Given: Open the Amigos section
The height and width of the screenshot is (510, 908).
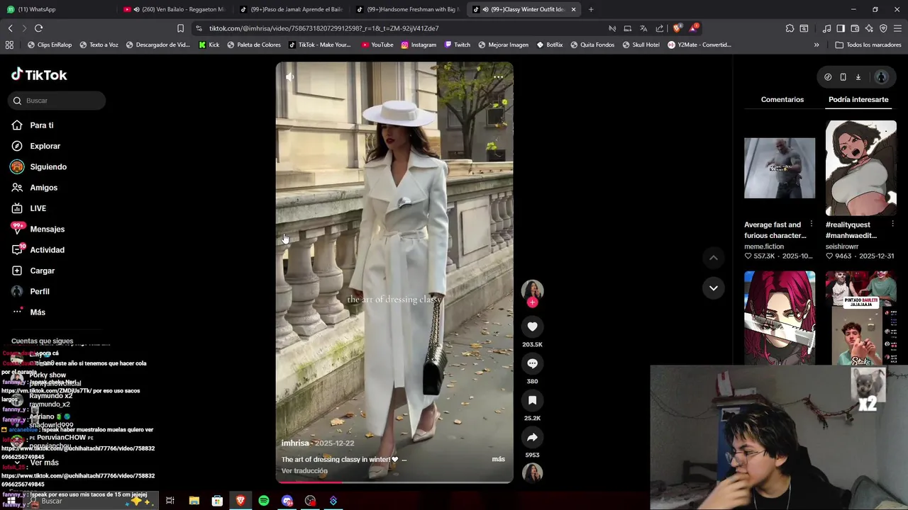Looking at the screenshot, I should point(43,188).
